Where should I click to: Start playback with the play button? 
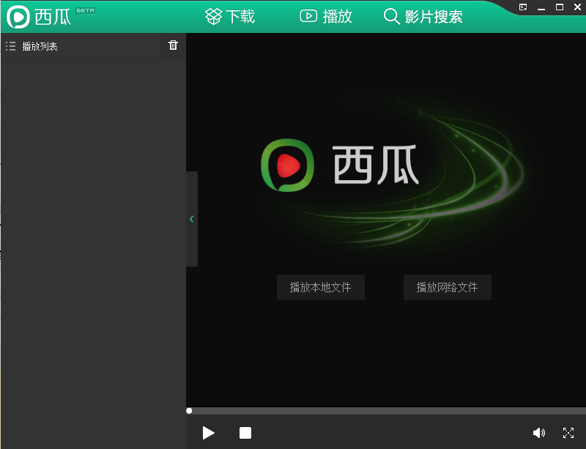tap(209, 433)
